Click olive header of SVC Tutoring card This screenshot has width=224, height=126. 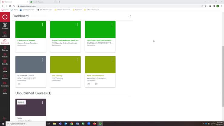[x=65, y=65]
